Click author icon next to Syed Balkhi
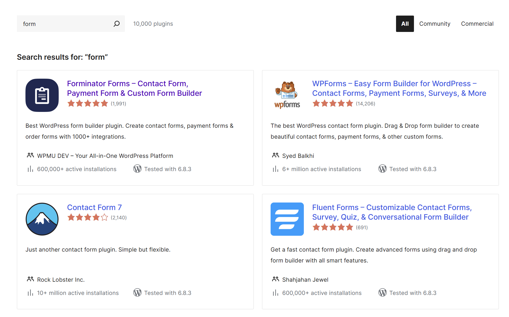This screenshot has width=509, height=317. tap(275, 156)
